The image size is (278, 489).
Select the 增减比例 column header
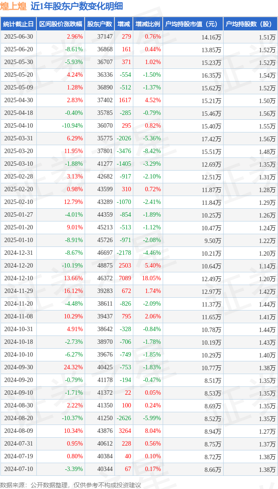147,24
